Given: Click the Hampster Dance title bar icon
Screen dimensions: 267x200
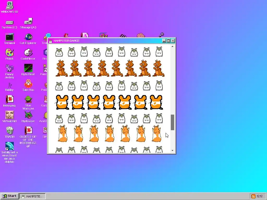Looking at the screenshot, I should point(50,41).
